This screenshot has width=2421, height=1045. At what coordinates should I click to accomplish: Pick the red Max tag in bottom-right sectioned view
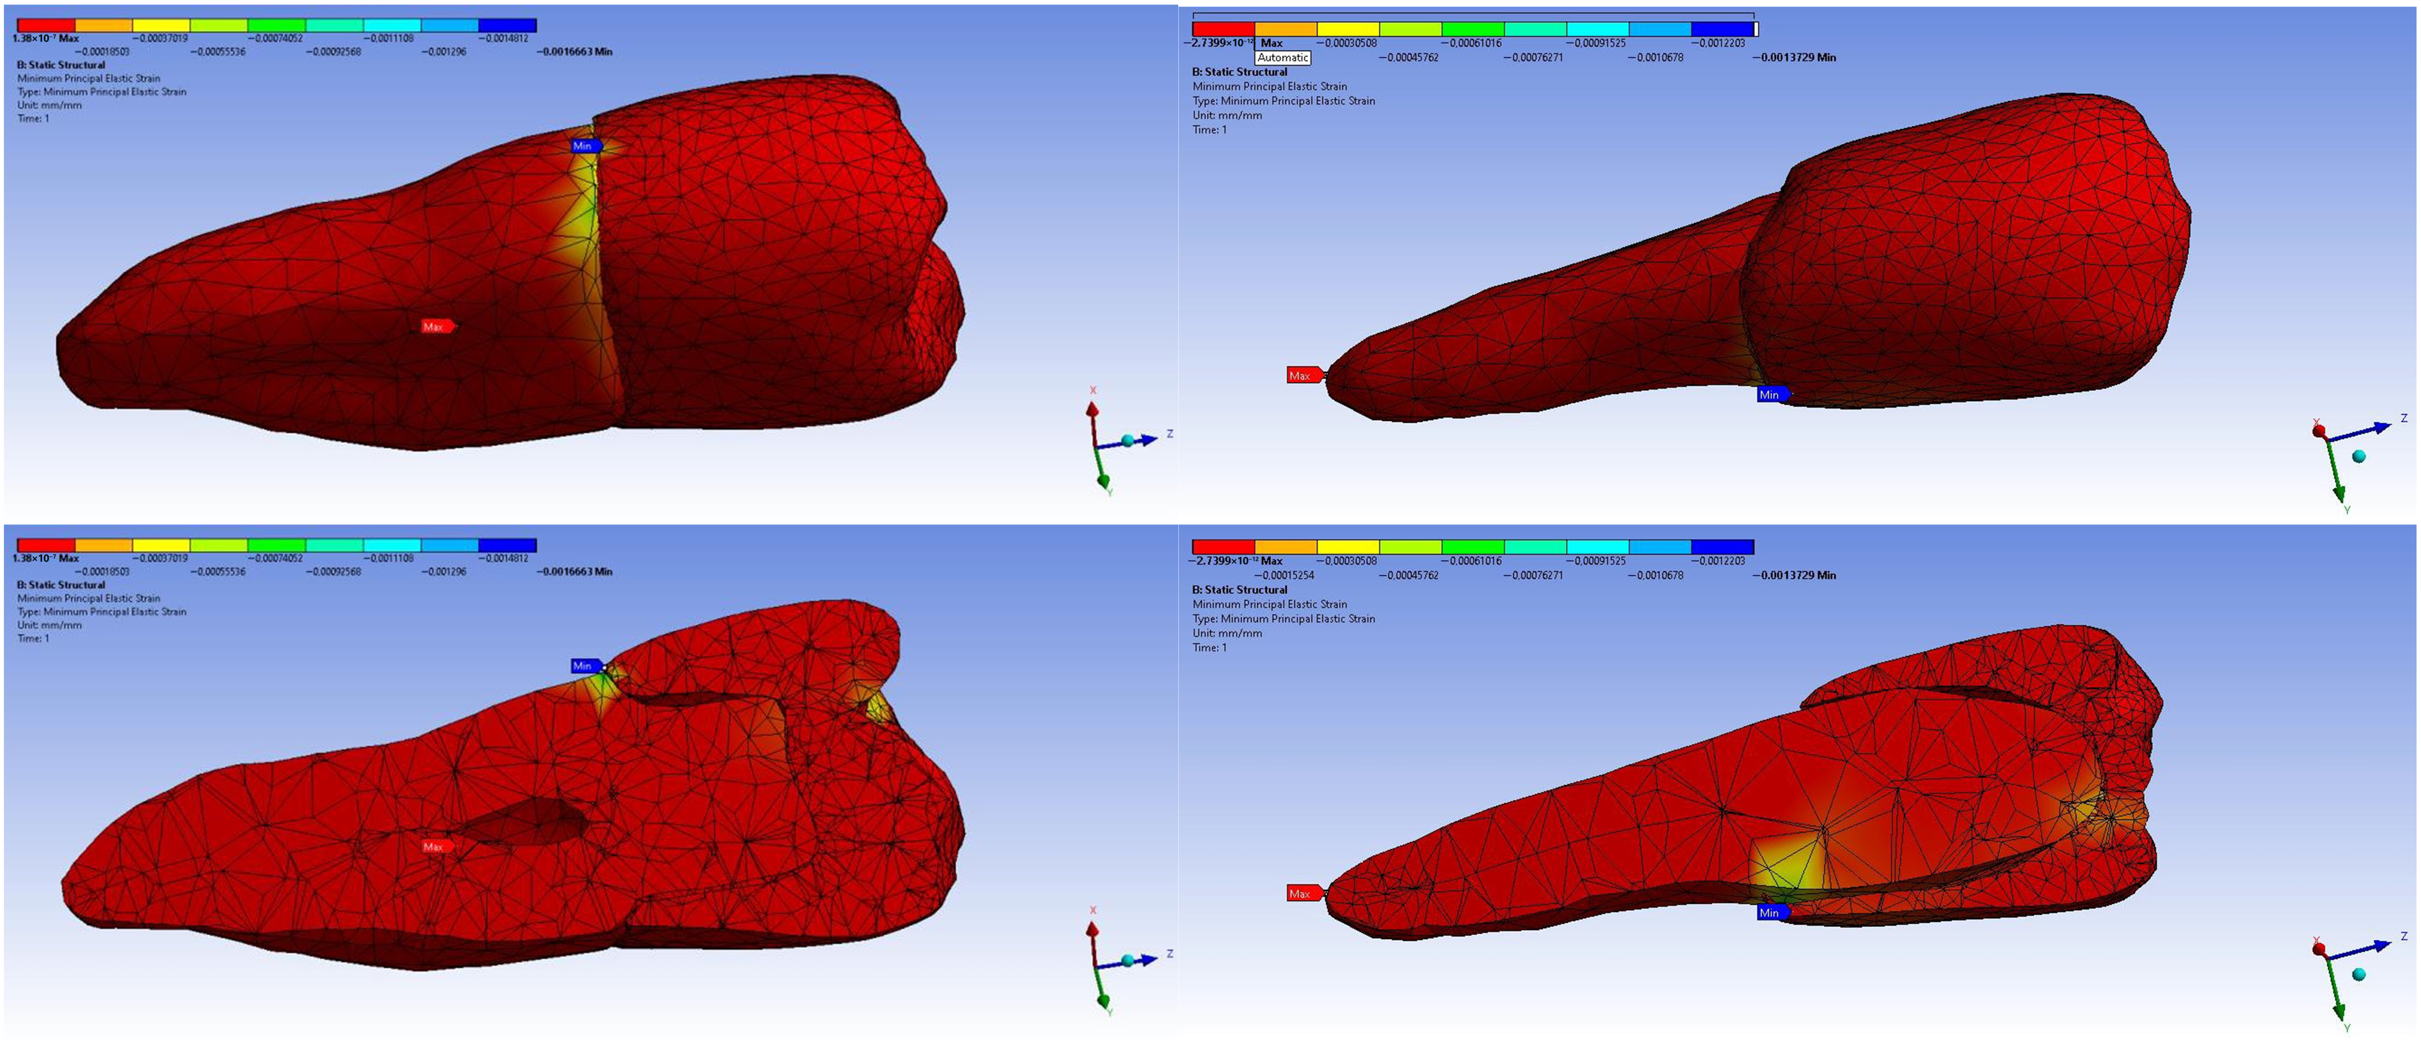1305,893
